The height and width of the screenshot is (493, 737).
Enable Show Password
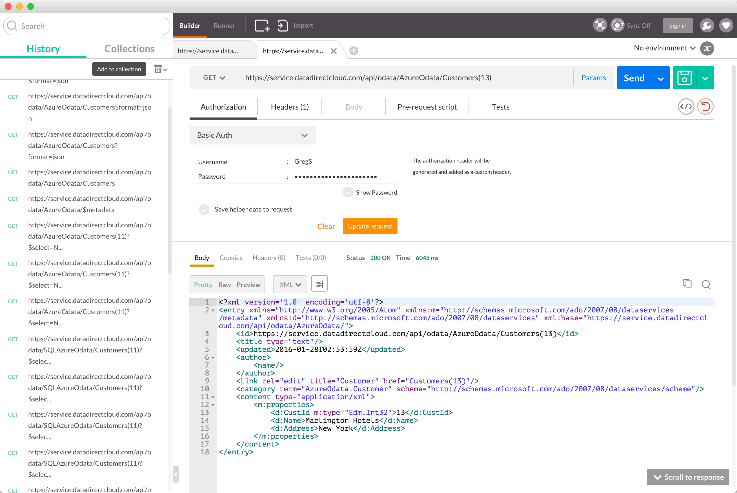[x=348, y=192]
